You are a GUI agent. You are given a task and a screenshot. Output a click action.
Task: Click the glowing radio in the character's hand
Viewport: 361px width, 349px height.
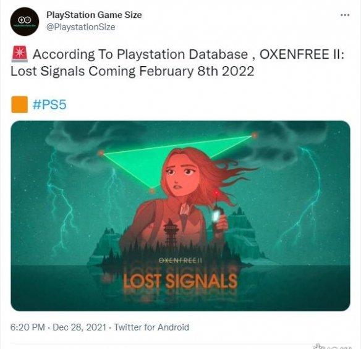(x=216, y=213)
